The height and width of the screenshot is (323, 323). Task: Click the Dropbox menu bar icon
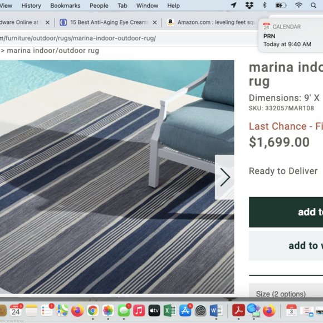[249, 6]
